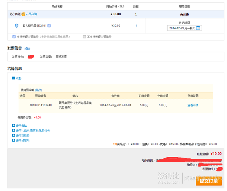Open the 产品咨询 link
The height and width of the screenshot is (191, 227).
tap(31, 14)
